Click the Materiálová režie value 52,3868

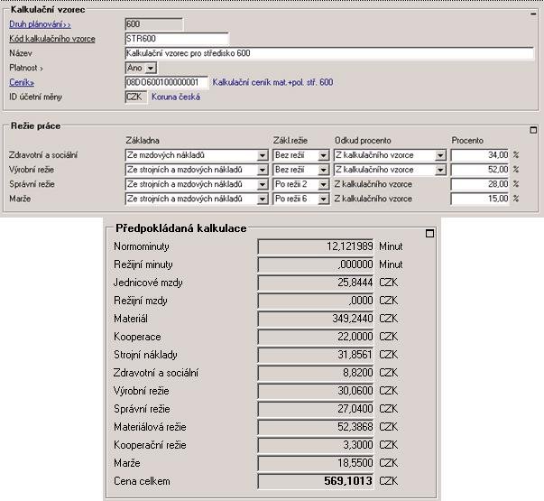click(x=316, y=427)
